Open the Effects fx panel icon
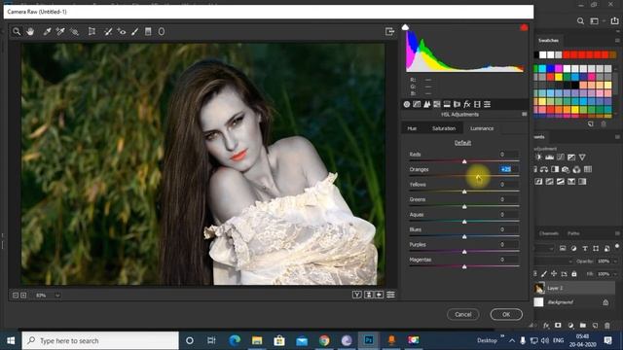This screenshot has width=623, height=350. 467,104
